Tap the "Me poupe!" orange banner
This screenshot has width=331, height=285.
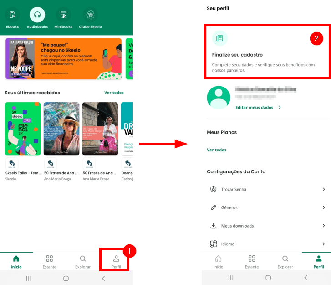click(64, 59)
